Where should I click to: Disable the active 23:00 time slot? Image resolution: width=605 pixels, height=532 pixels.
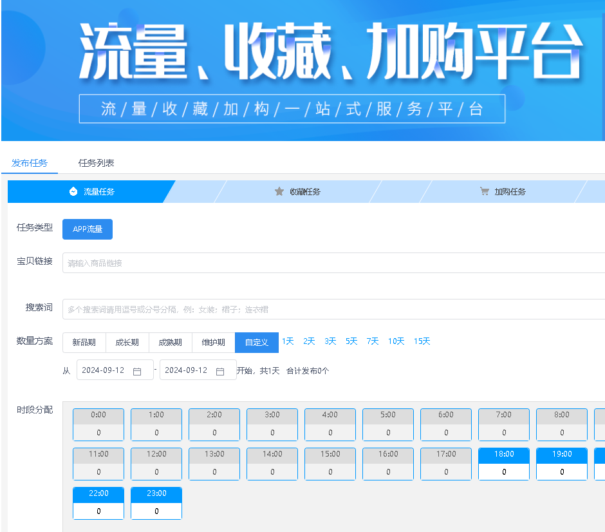pos(156,494)
